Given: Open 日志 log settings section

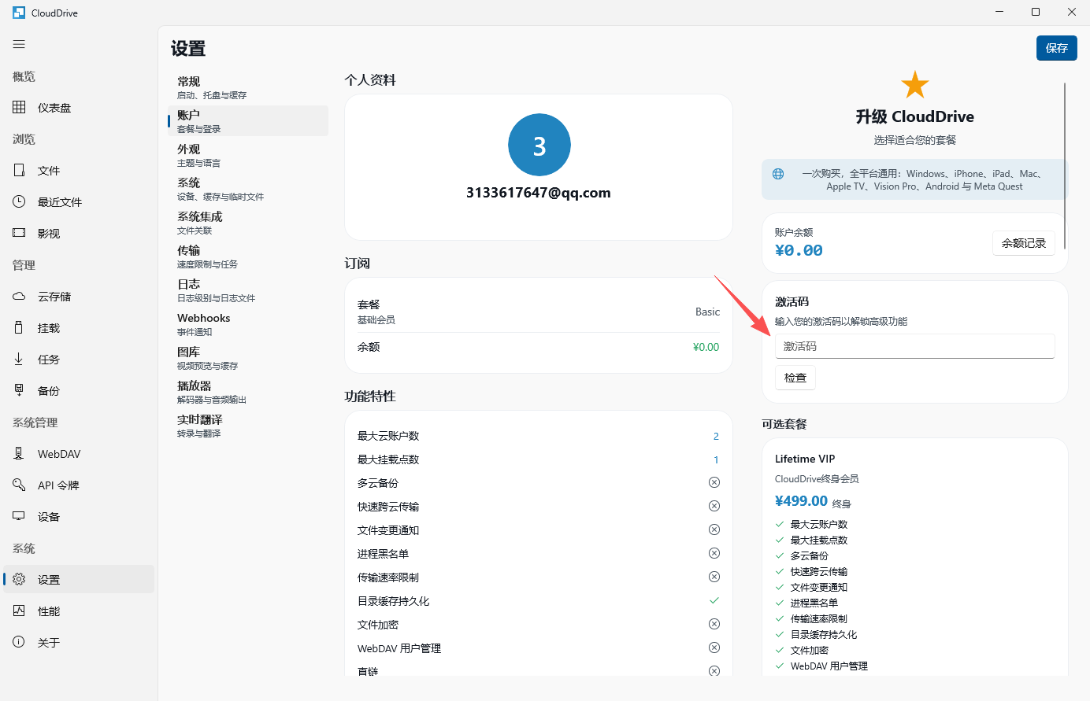Looking at the screenshot, I should [248, 290].
